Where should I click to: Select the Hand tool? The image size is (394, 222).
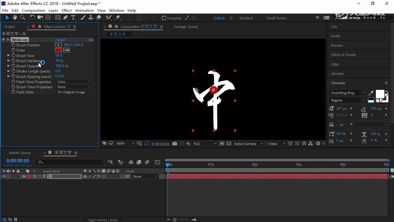tap(15, 18)
